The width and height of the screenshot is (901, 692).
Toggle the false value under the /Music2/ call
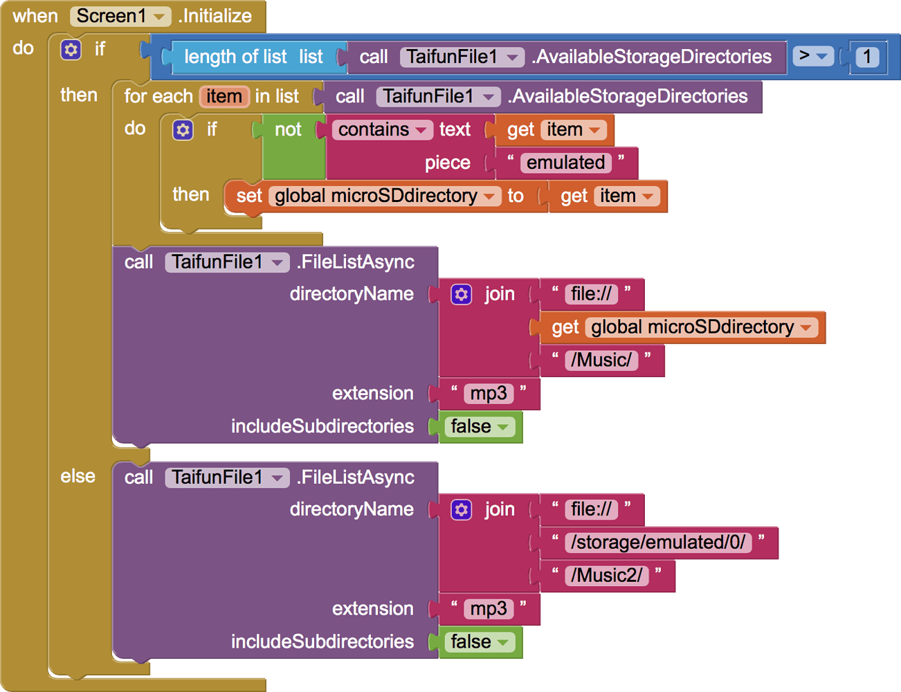[480, 641]
